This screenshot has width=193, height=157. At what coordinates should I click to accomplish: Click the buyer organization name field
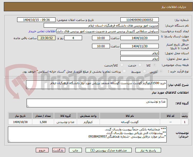(x=101, y=26)
